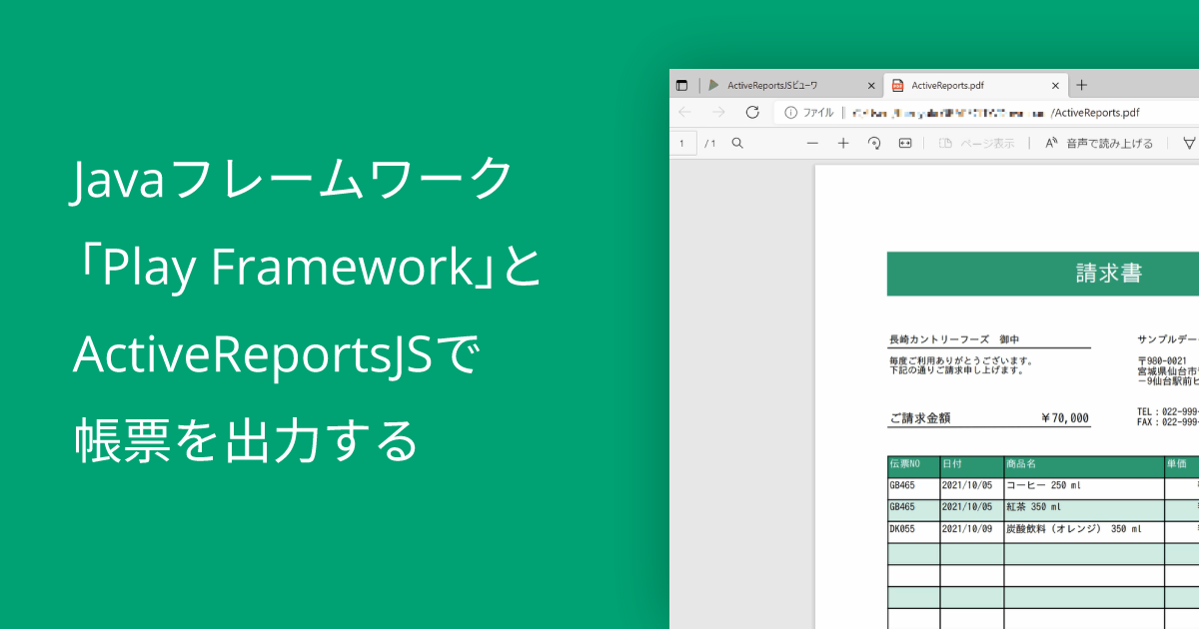Rotate the PDF page using the rotate icon

pyautogui.click(x=874, y=142)
